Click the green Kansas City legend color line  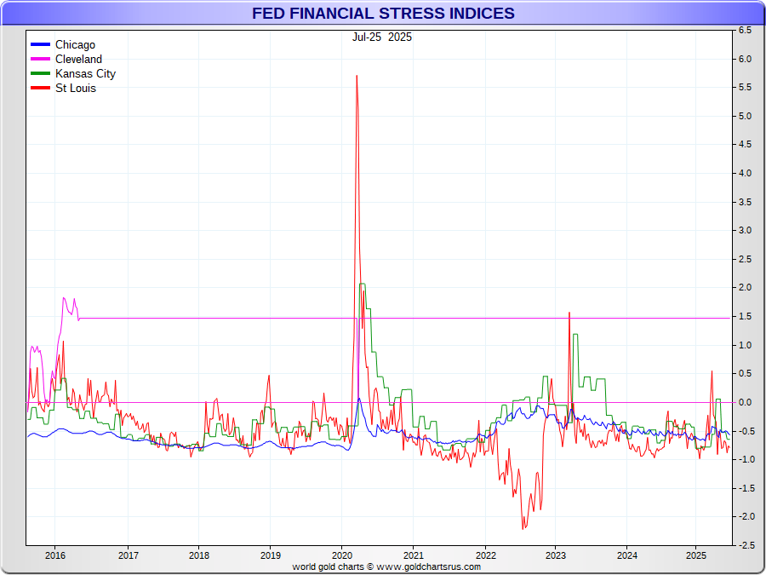click(x=40, y=73)
